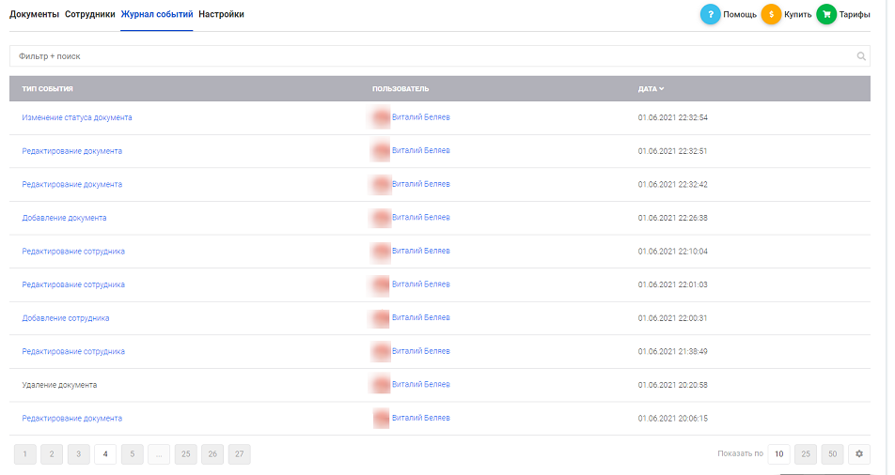Click the Тарифы label
Image resolution: width=895 pixels, height=475 pixels.
click(855, 15)
